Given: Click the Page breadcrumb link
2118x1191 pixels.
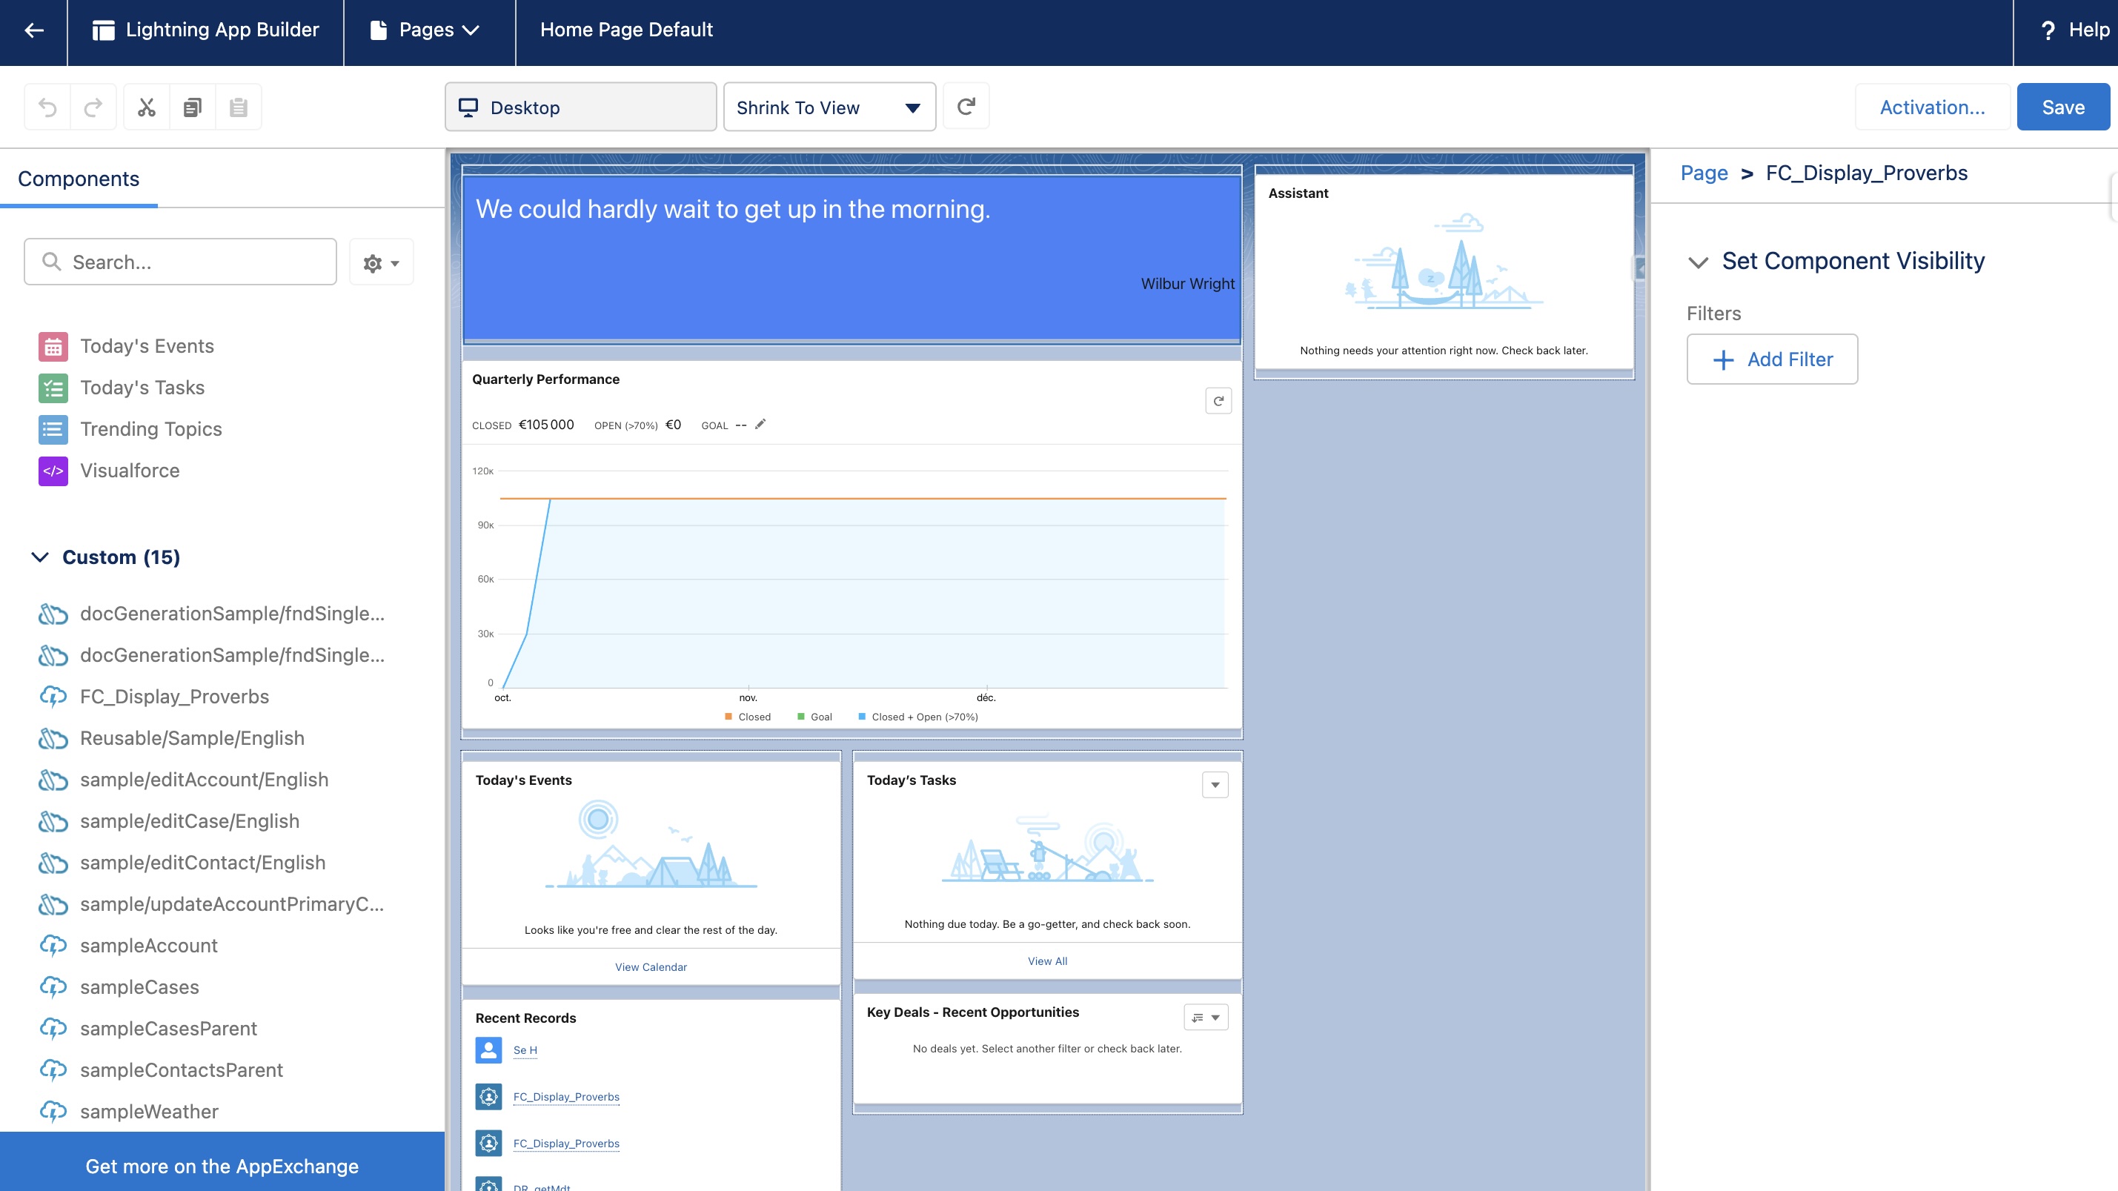Looking at the screenshot, I should pos(1704,173).
